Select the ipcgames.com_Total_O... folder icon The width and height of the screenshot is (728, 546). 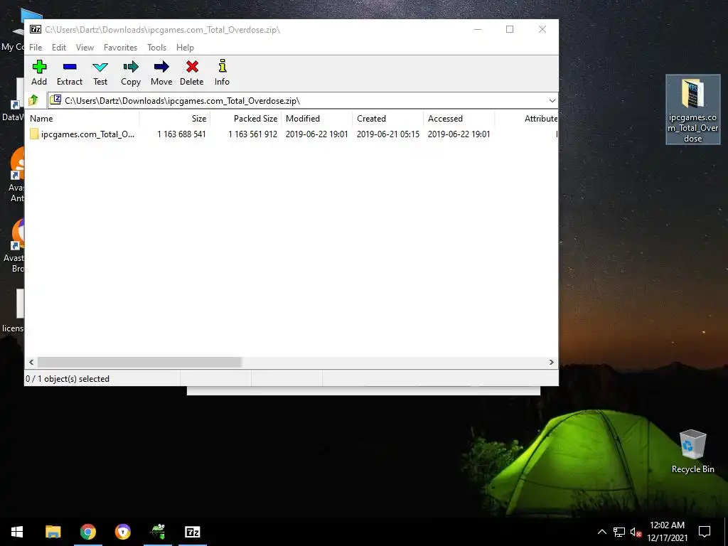point(34,134)
